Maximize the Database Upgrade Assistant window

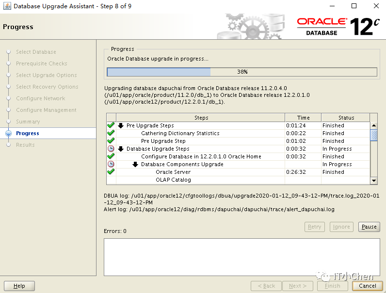coord(354,6)
